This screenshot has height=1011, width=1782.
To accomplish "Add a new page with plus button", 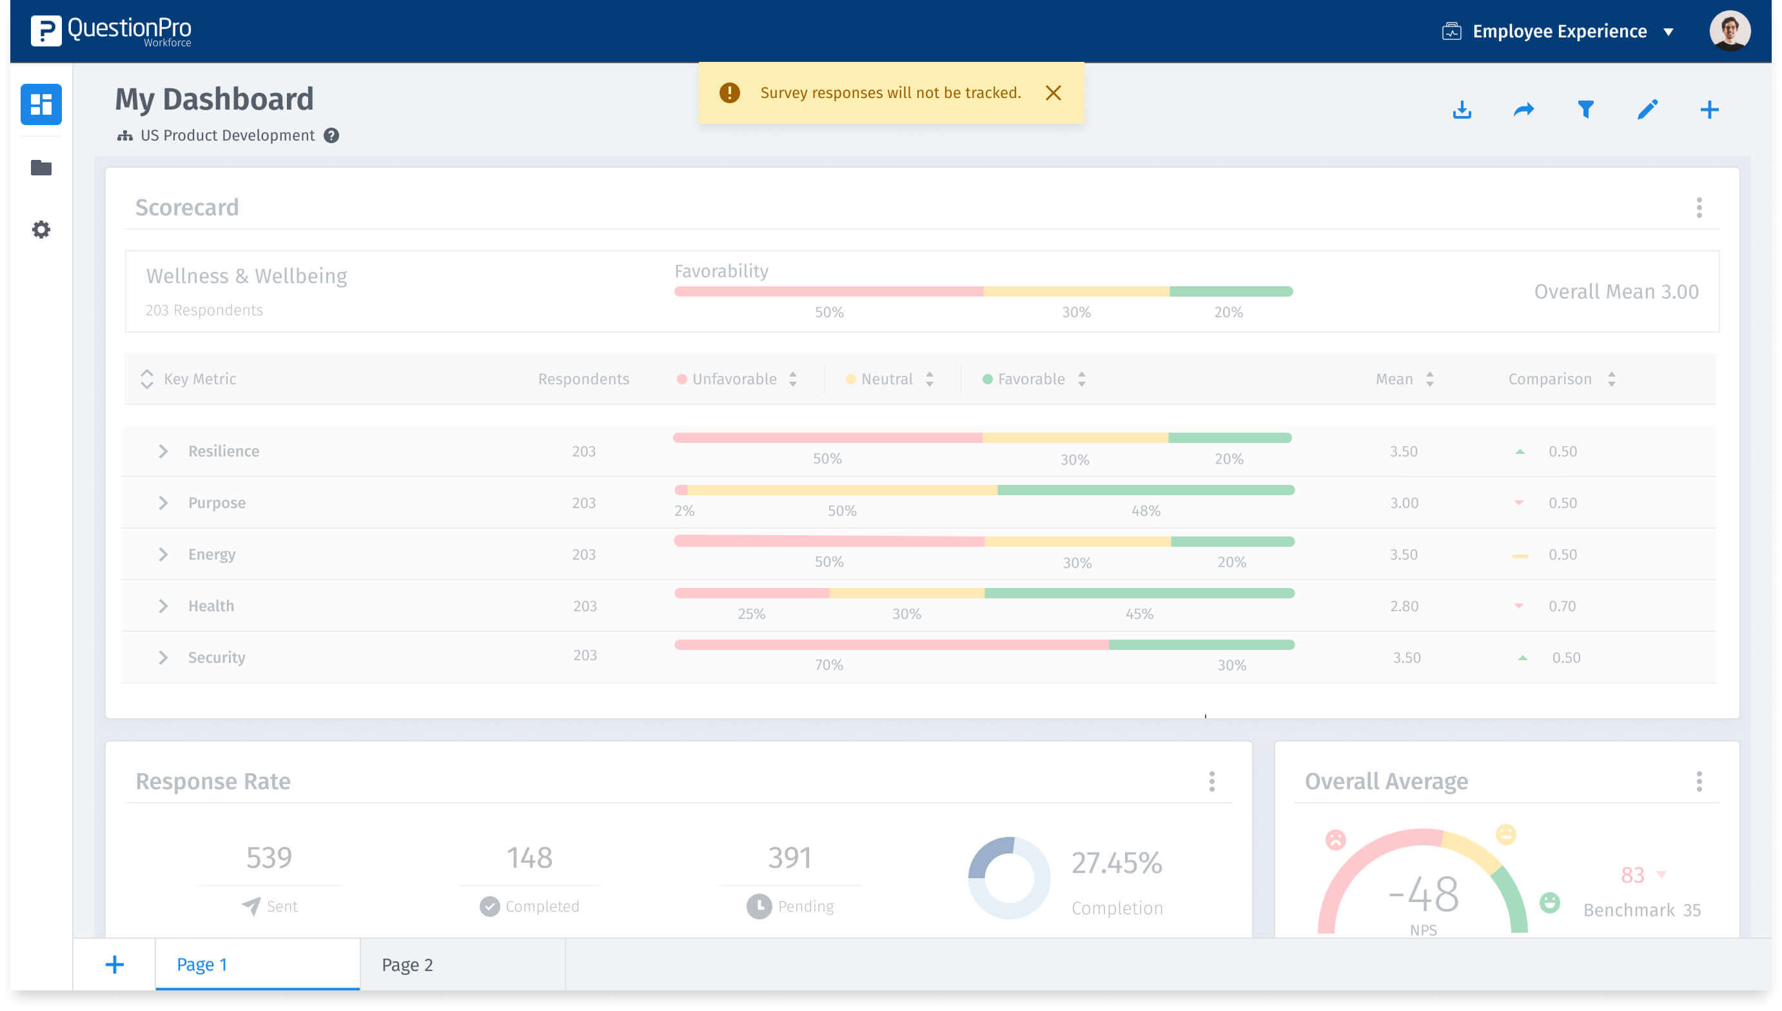I will click(x=115, y=965).
